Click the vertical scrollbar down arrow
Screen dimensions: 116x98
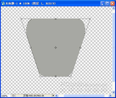point(113,92)
